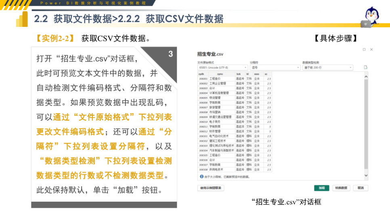The image size is (390, 219).
Task: Click the “招生专业.csv”对话框 caption below the dialog
Action: (286, 202)
